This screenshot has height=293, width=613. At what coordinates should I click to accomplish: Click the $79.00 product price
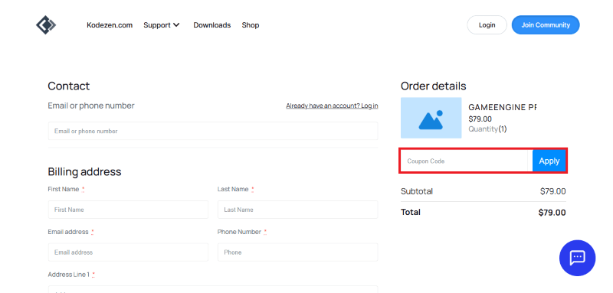480,119
